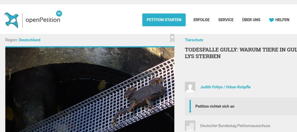Open the Todesfalle Gully petition title

241,53
